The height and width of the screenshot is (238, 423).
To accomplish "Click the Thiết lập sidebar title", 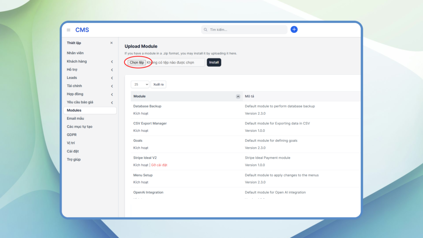I will click(74, 43).
